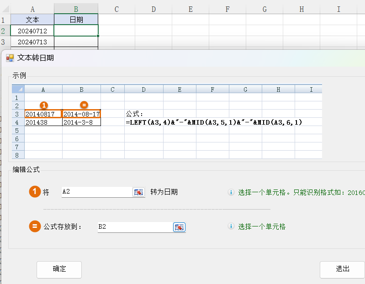Click the formula destination input showing B2

pos(134,226)
